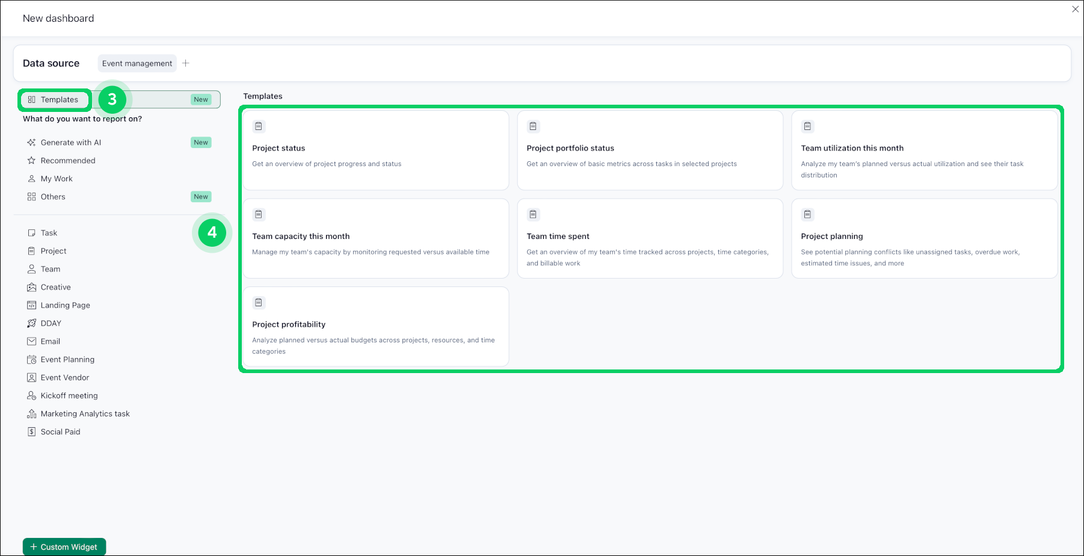The height and width of the screenshot is (556, 1084).
Task: Select the Project status template card
Action: tap(375, 150)
